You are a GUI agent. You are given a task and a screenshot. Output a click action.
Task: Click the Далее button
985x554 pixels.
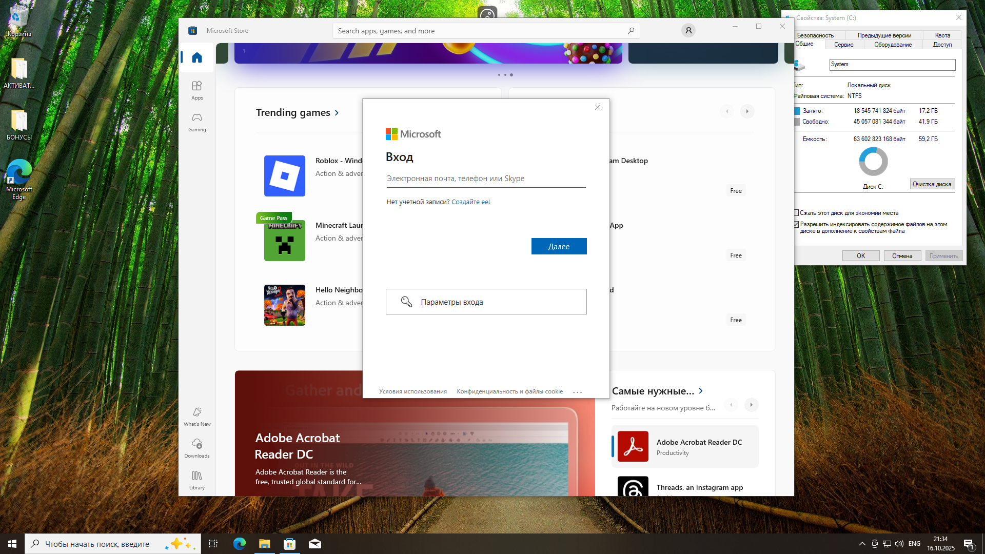click(x=559, y=246)
